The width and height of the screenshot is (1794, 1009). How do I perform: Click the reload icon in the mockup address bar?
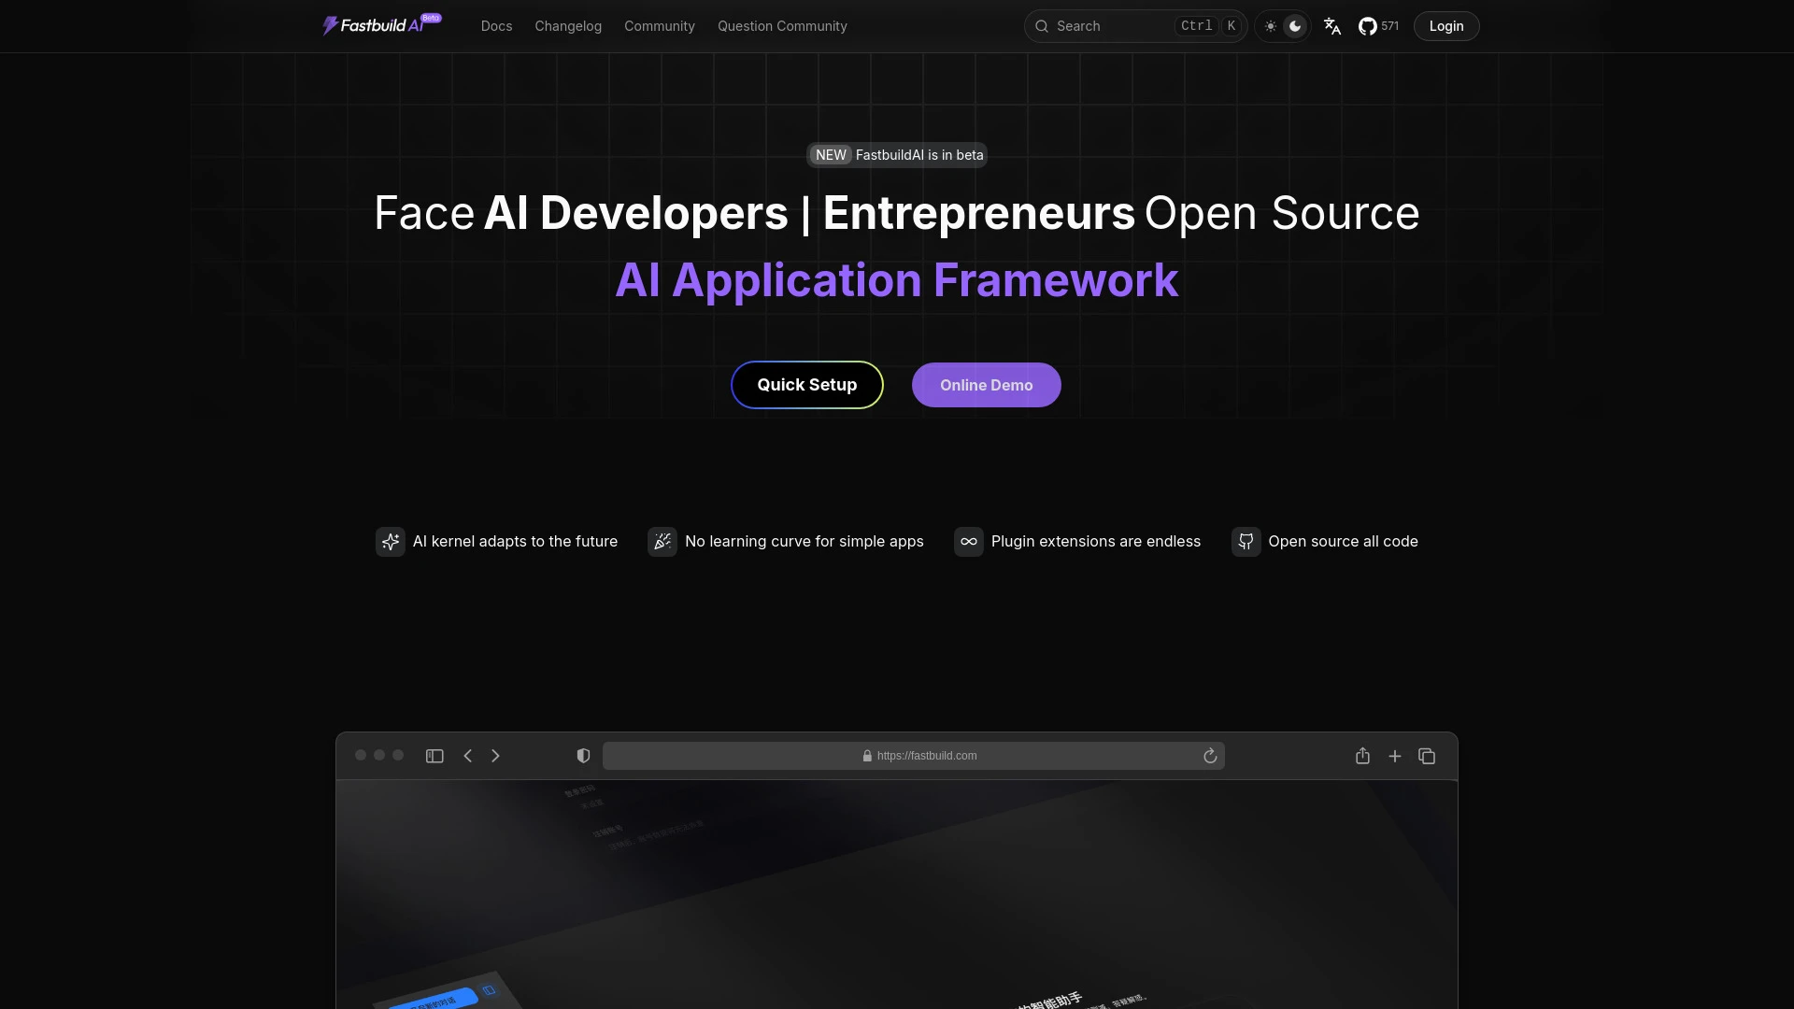1210,756
